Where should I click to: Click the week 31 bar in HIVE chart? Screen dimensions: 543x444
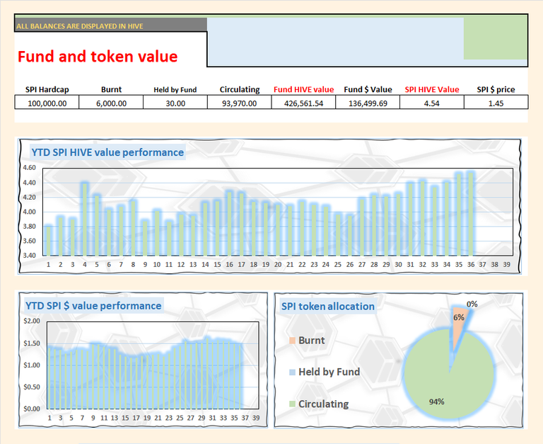coord(410,220)
